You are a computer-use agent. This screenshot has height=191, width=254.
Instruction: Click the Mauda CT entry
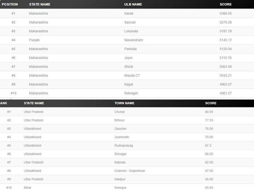tap(132, 76)
